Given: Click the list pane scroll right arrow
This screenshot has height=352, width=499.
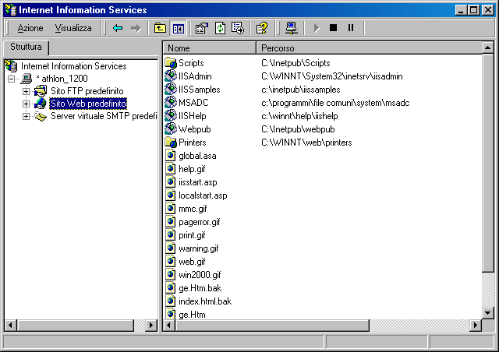Looking at the screenshot, I should [476, 326].
